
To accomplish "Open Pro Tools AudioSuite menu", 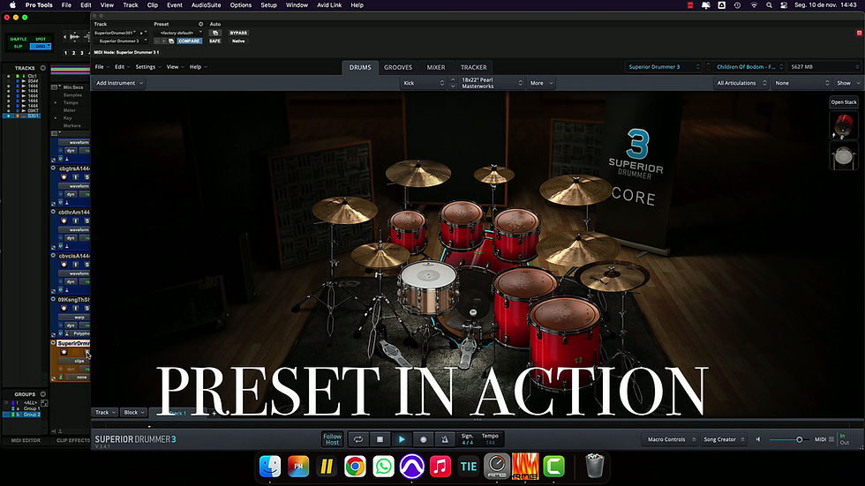I will coord(206,5).
